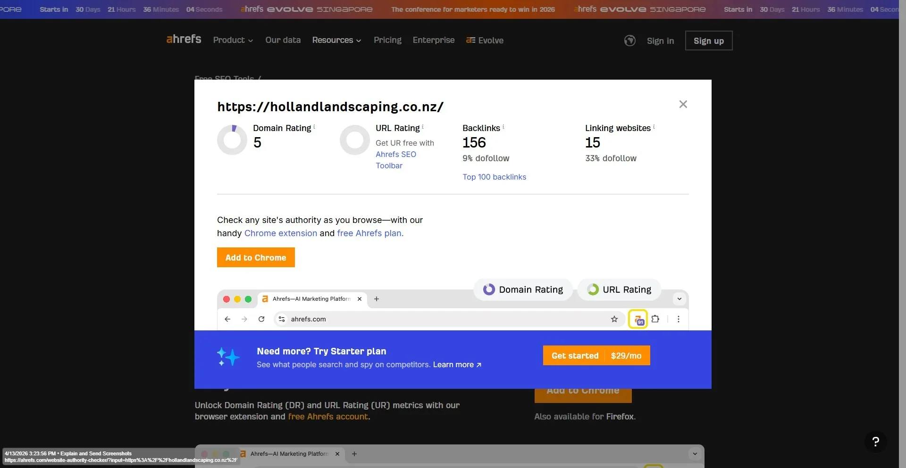
Task: Click the page's vertical scrollbar
Action: [902, 234]
